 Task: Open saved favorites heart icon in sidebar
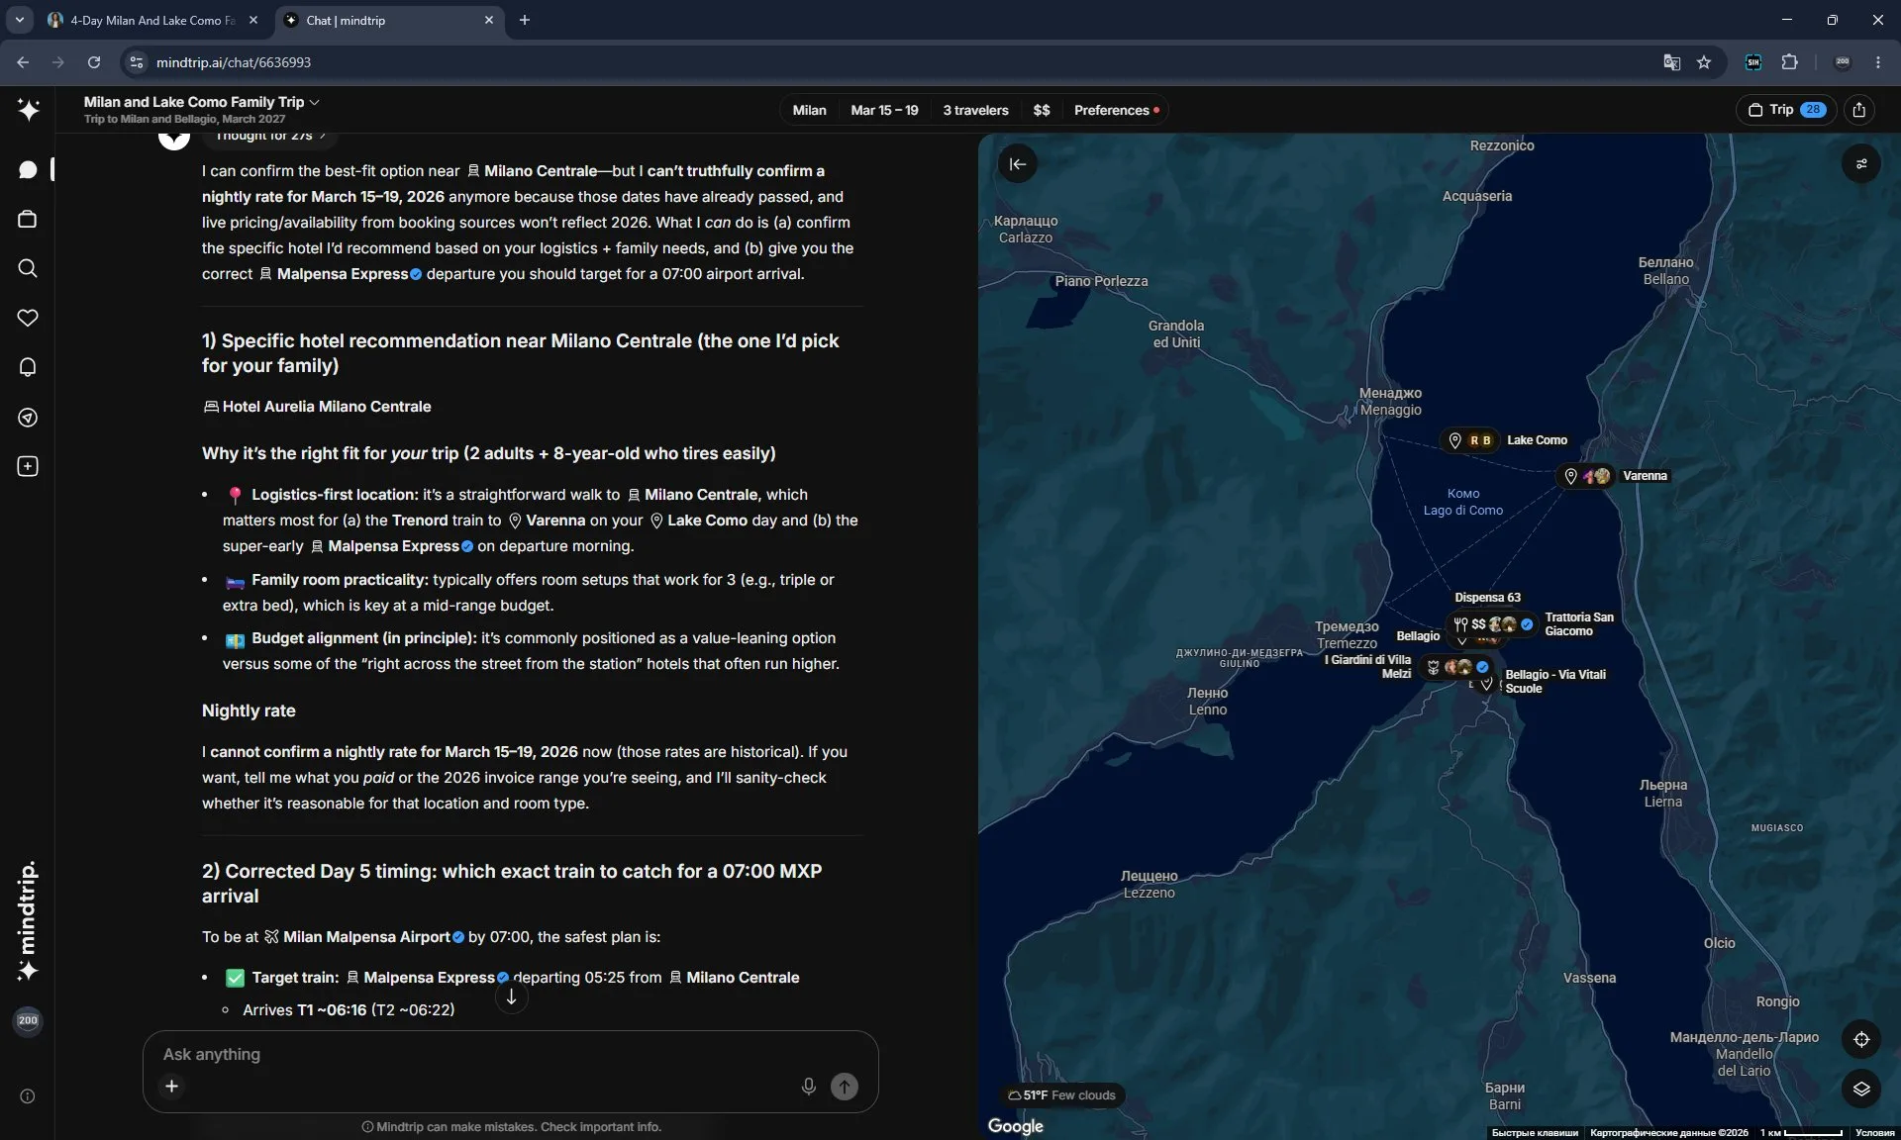point(28,318)
